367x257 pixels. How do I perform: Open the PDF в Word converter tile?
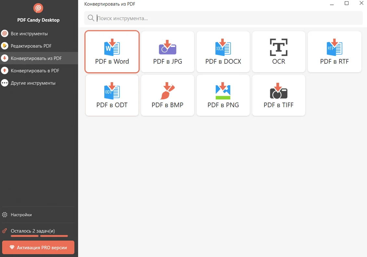[112, 52]
